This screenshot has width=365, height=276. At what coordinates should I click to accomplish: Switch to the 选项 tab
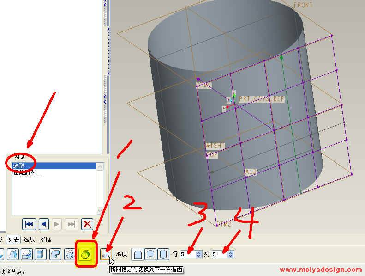tap(29, 239)
